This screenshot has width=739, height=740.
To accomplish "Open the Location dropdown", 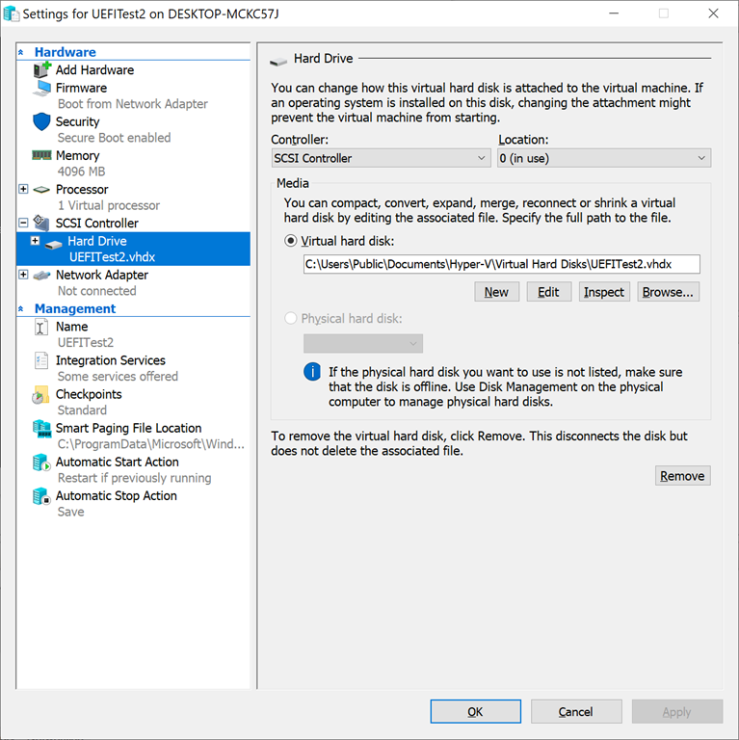I will (604, 158).
